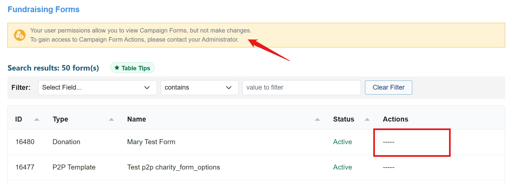
Task: Open the Select Field filter dropdown
Action: [x=97, y=88]
